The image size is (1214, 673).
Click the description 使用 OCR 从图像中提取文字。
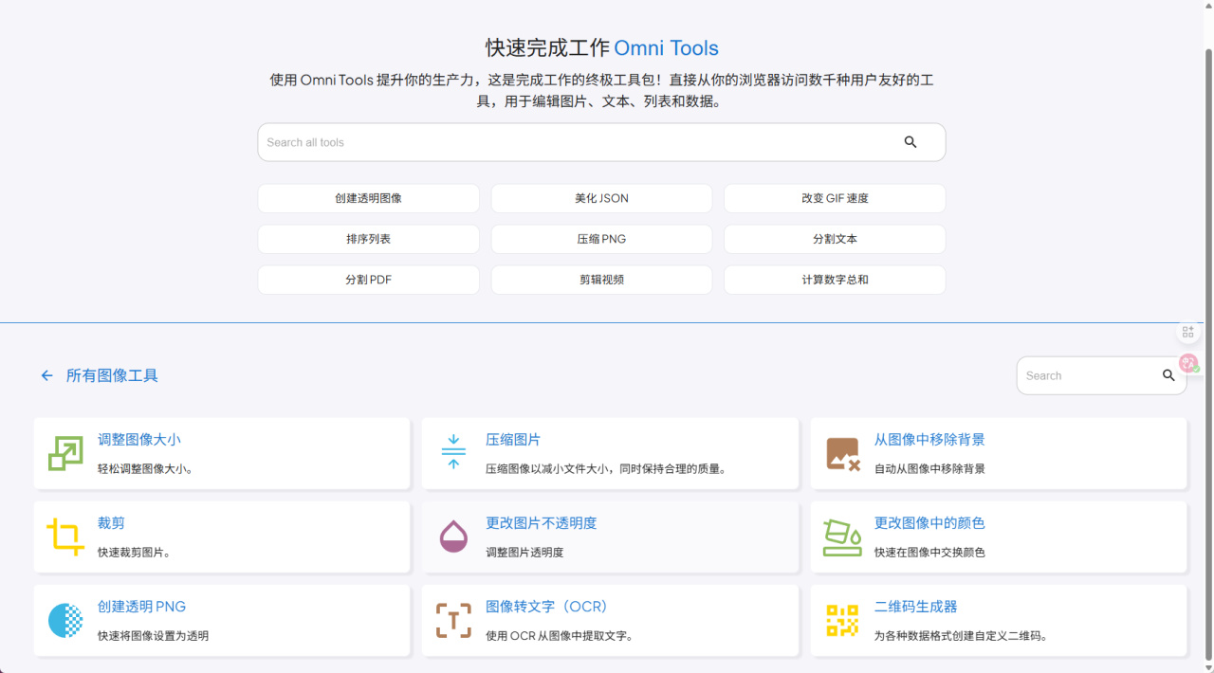point(560,635)
